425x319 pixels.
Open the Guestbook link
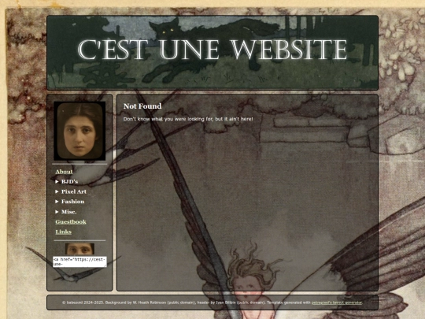tap(71, 222)
